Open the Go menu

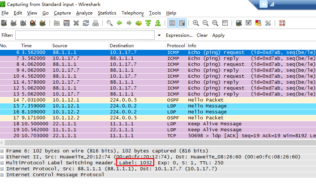45,13
